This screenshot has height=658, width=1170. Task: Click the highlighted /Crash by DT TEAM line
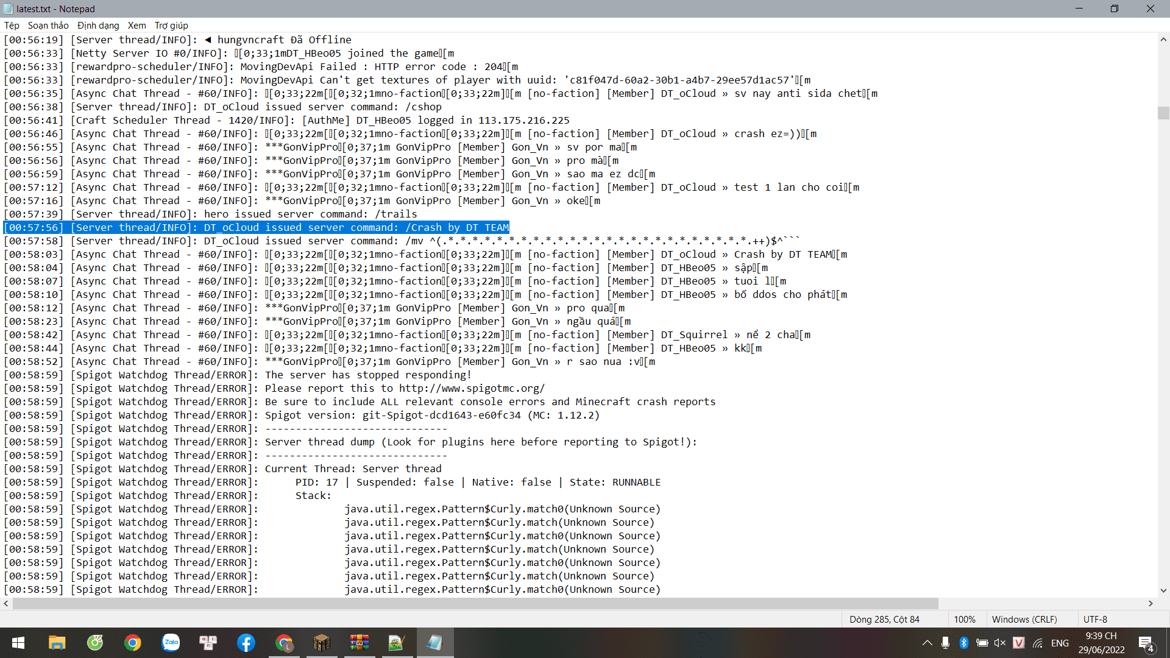(x=256, y=227)
